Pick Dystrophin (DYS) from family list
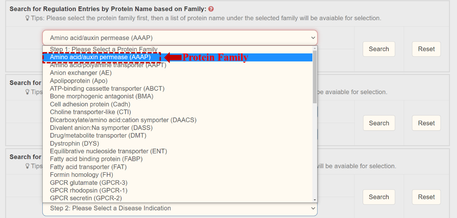Viewport: 457px width, 218px height. click(74, 143)
